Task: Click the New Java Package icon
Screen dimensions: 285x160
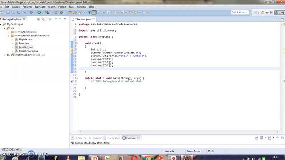Action: click(x=56, y=12)
